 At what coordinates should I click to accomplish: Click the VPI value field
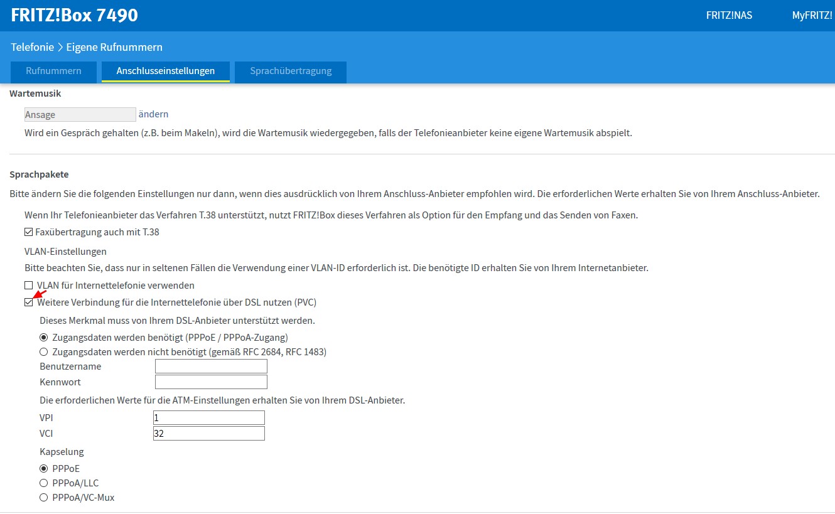[208, 418]
